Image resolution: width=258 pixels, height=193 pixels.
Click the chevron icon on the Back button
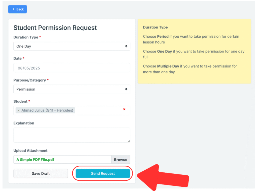pyautogui.click(x=14, y=9)
